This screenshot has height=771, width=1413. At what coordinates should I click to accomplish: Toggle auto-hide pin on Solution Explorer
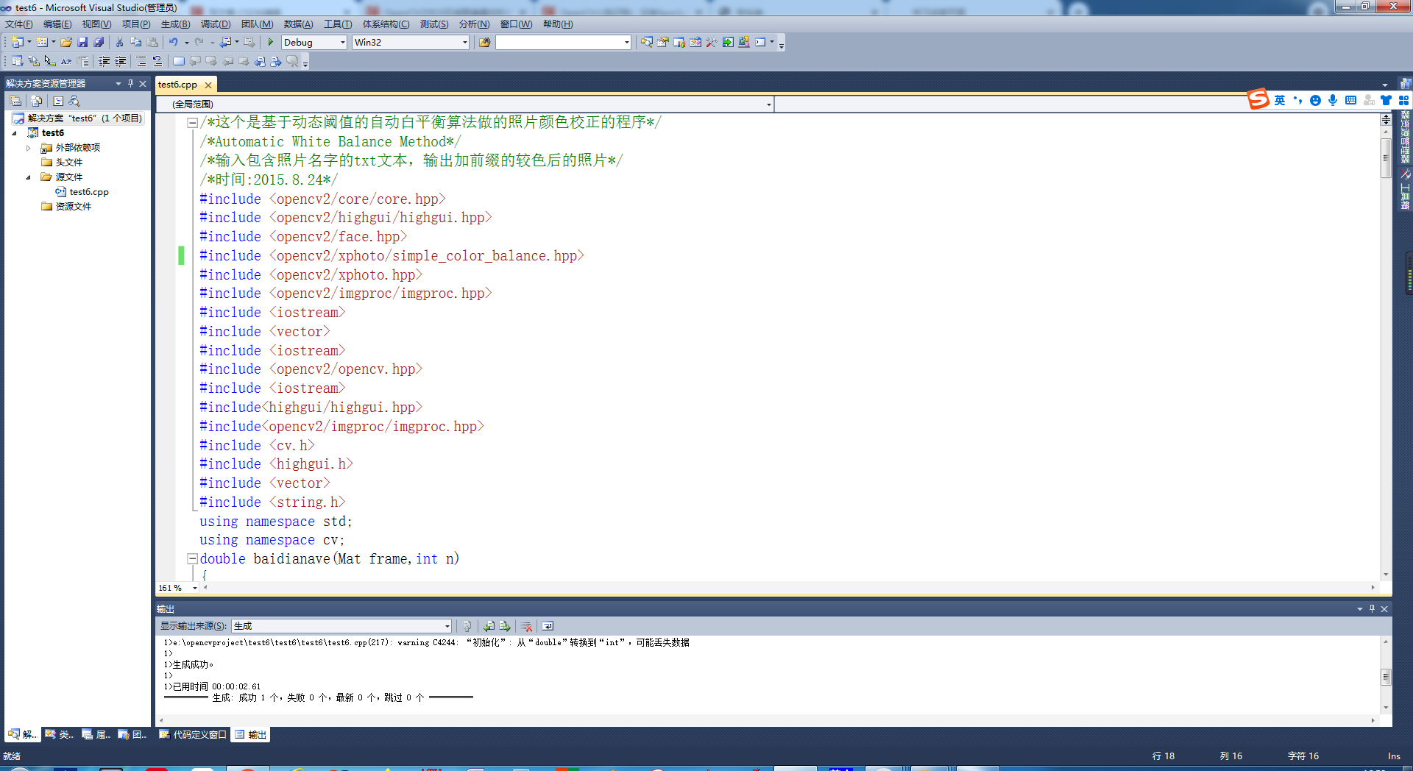click(130, 83)
